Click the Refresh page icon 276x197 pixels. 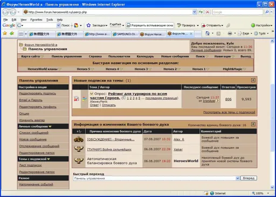[201, 12]
